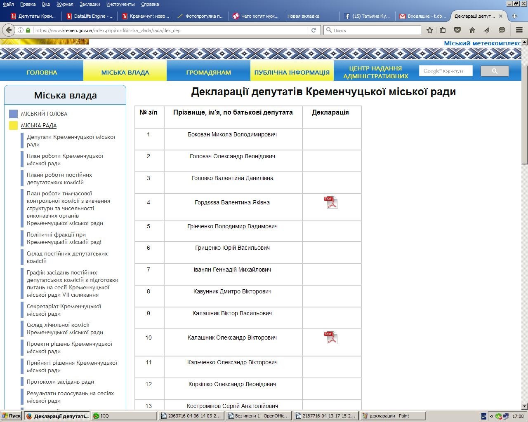528x422 pixels.
Task: Switch to Новая вкладка tab
Action: click(312, 16)
